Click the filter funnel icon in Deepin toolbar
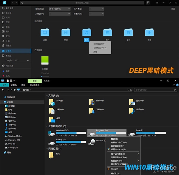Image resolution: width=179 pixels, height=175 pixels. pos(148,3)
